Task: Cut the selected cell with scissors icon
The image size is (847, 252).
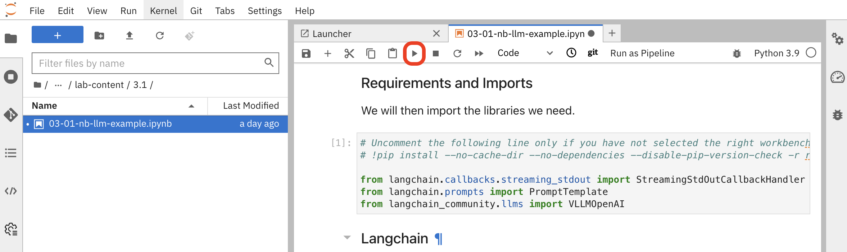Action: [x=349, y=53]
